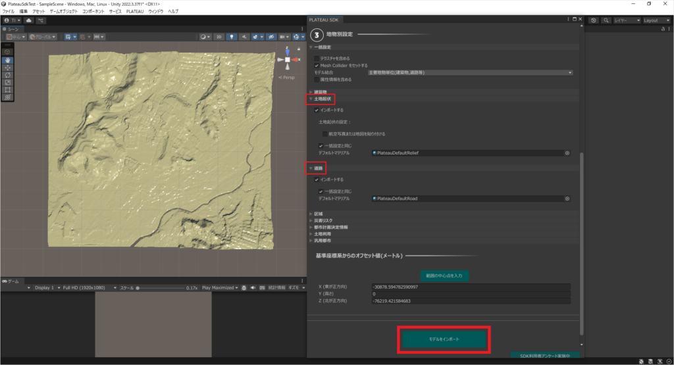Open the グローバル rotation dropdown
The image size is (674, 365).
pyautogui.click(x=43, y=37)
